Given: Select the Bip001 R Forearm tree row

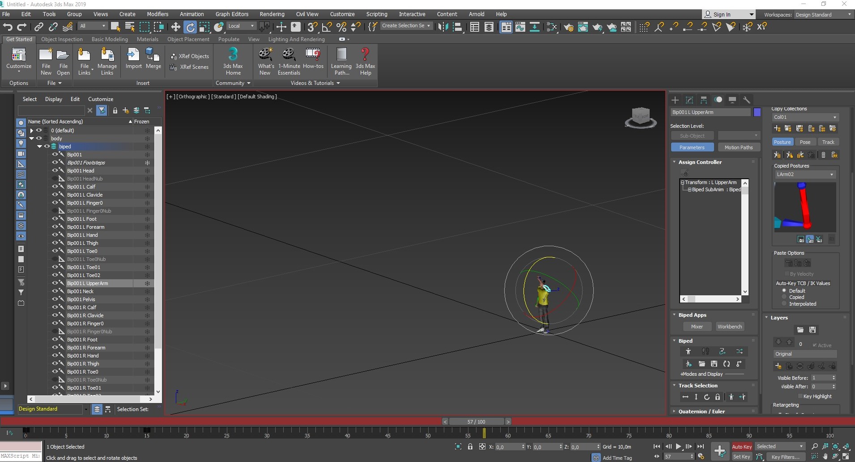Looking at the screenshot, I should (86, 348).
